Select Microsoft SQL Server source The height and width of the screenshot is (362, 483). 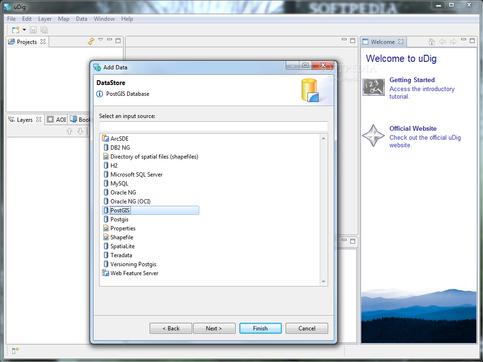coord(133,174)
